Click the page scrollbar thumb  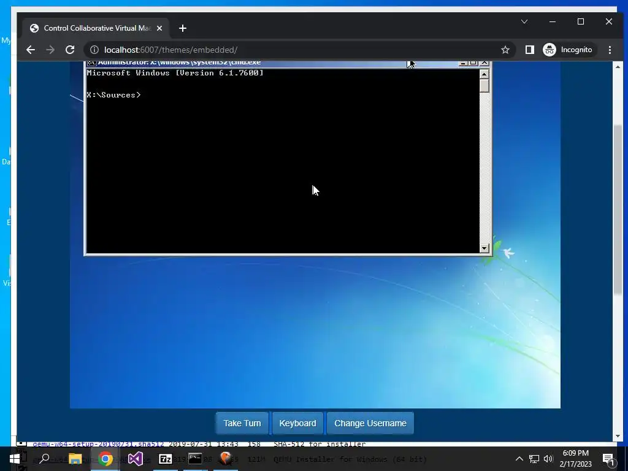(618, 210)
